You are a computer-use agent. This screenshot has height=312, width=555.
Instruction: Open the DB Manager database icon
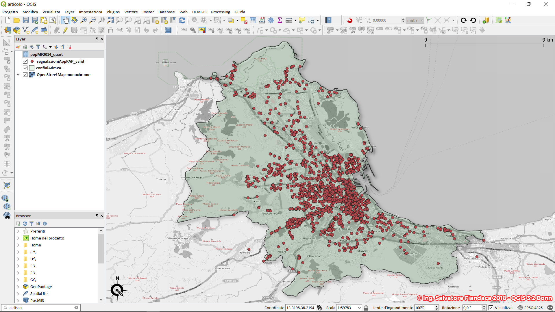pos(168,30)
